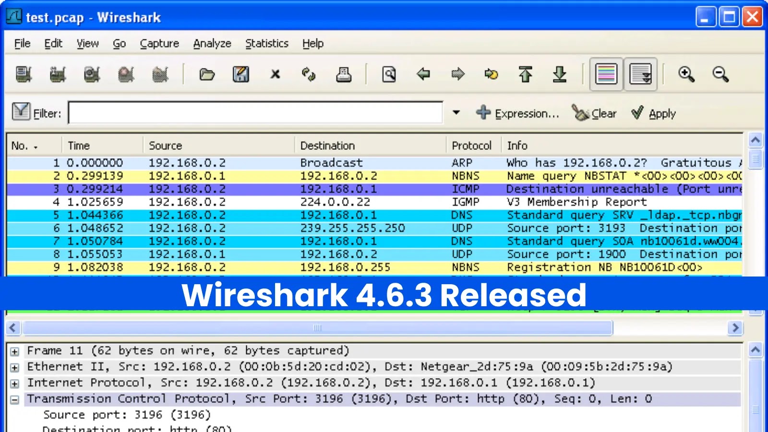Open the filter Expression builder
This screenshot has height=432, width=768.
(519, 113)
